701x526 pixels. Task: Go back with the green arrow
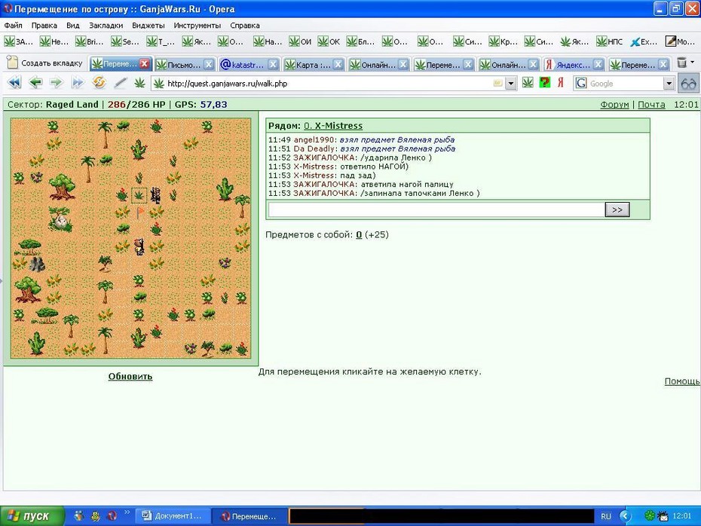35,83
